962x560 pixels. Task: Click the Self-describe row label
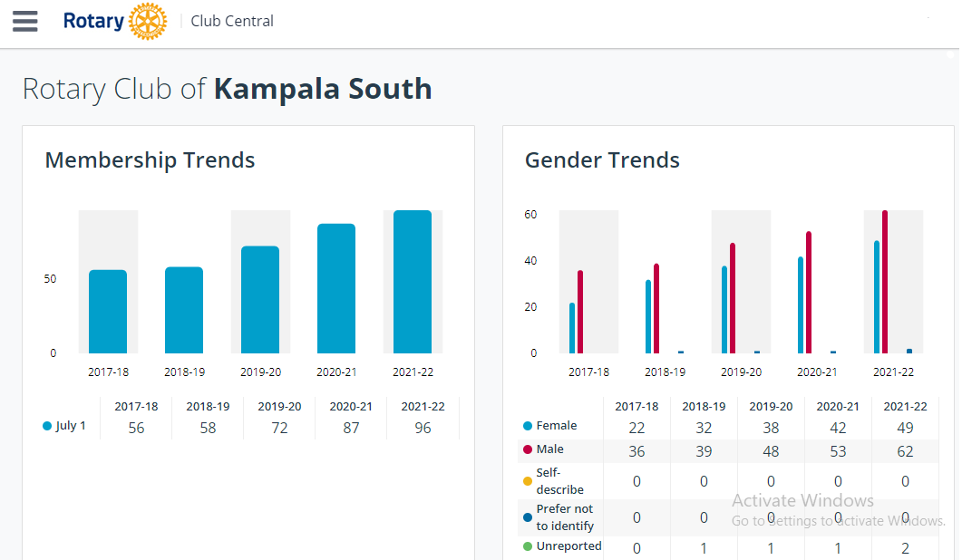pyautogui.click(x=559, y=481)
